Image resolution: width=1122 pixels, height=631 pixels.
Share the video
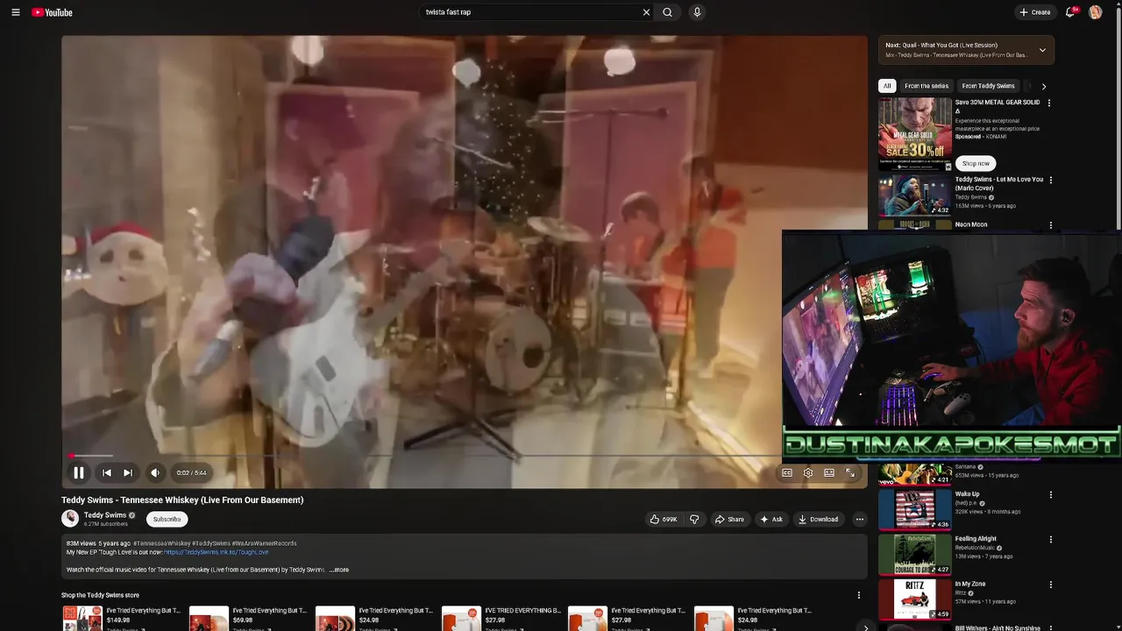click(729, 519)
